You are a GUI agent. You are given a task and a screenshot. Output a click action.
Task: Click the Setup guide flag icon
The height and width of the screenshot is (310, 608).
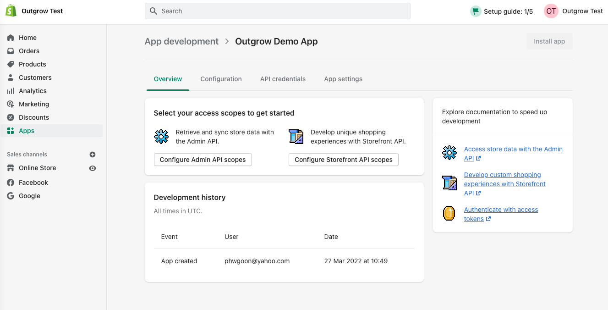coord(476,11)
